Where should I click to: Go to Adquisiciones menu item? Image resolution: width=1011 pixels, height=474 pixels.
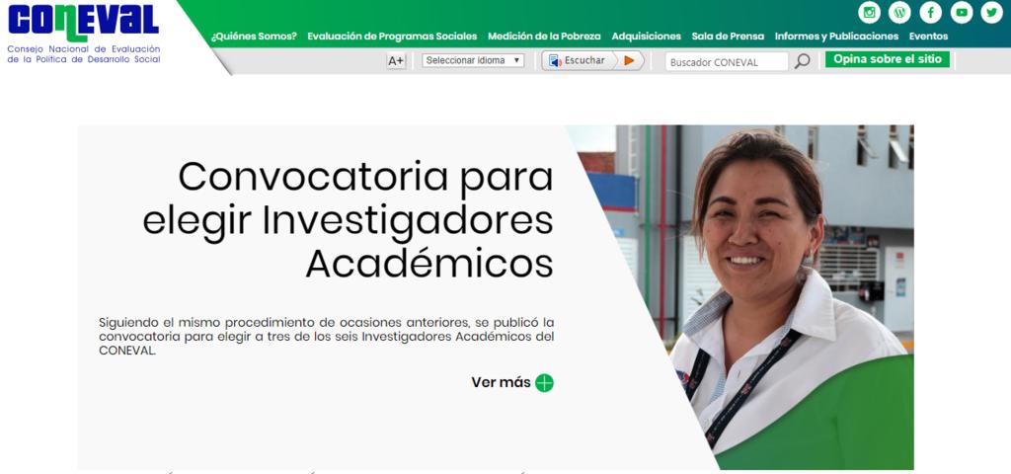[646, 37]
